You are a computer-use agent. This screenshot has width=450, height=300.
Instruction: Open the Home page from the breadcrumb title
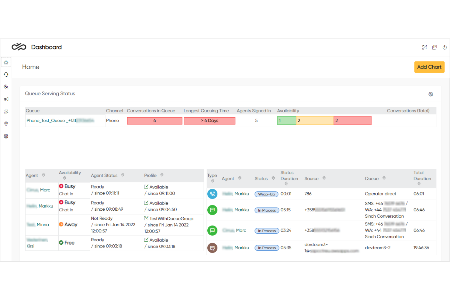(x=30, y=67)
